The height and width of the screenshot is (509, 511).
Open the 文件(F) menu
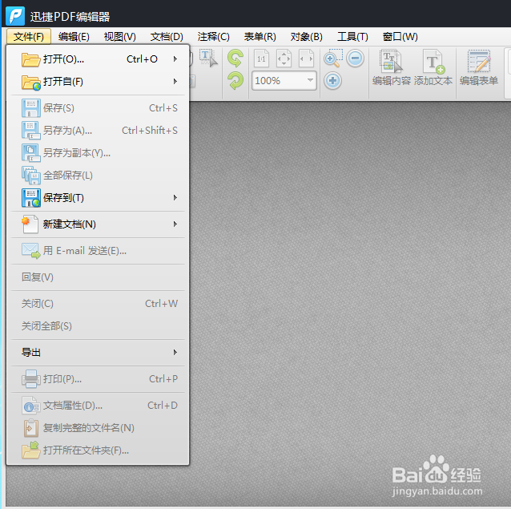(x=29, y=37)
